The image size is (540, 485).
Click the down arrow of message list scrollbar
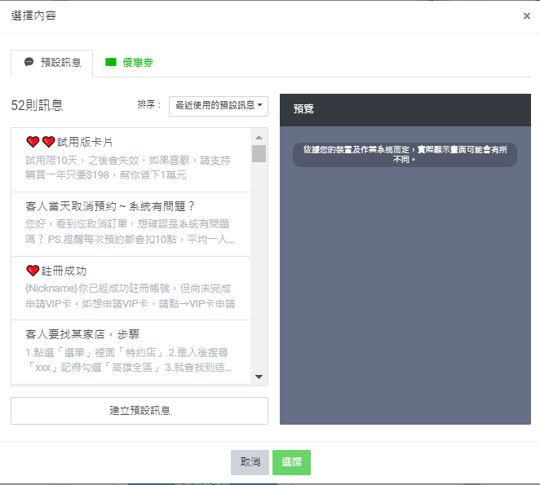tap(259, 377)
